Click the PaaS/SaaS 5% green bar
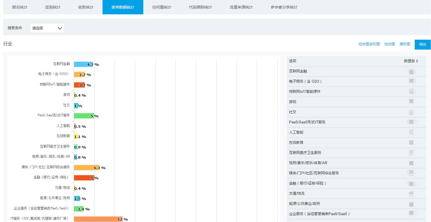 coord(84,116)
